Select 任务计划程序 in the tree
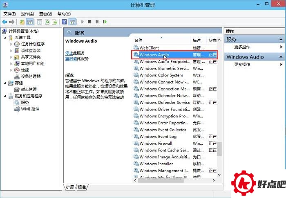The width and height of the screenshot is (286, 198). point(33,44)
